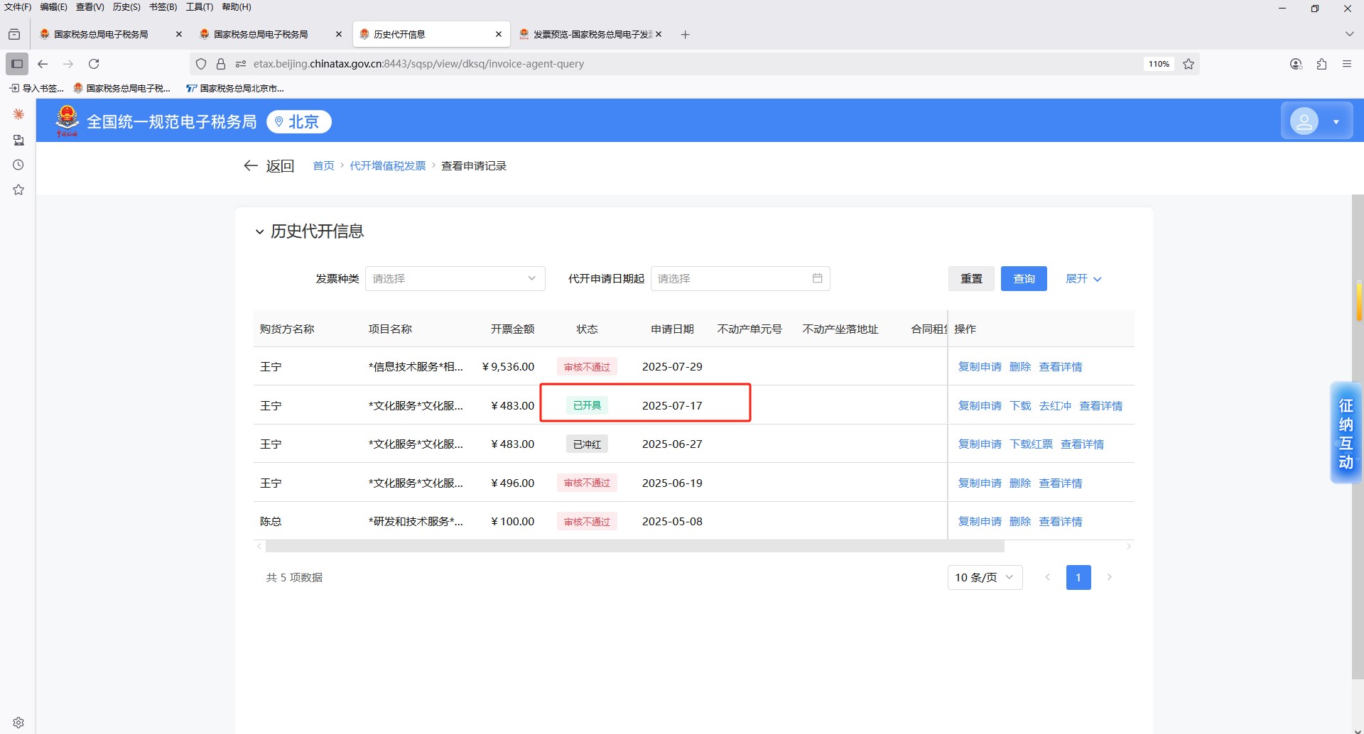Open the 10 条/页 page size dropdown

(x=984, y=577)
